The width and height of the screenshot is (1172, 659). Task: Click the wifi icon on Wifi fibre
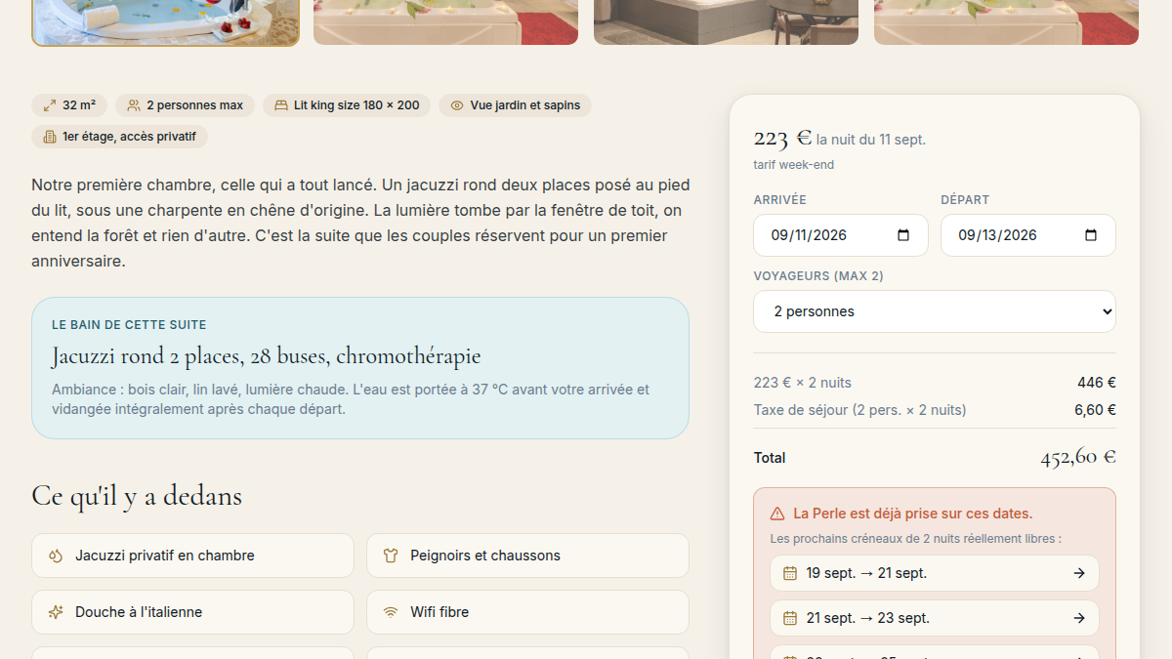pyautogui.click(x=391, y=612)
